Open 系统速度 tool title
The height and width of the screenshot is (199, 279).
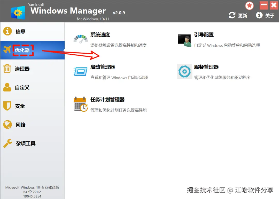(100, 35)
